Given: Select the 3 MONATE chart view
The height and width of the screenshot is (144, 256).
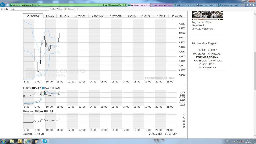Looking at the screenshot, I should point(97,16).
